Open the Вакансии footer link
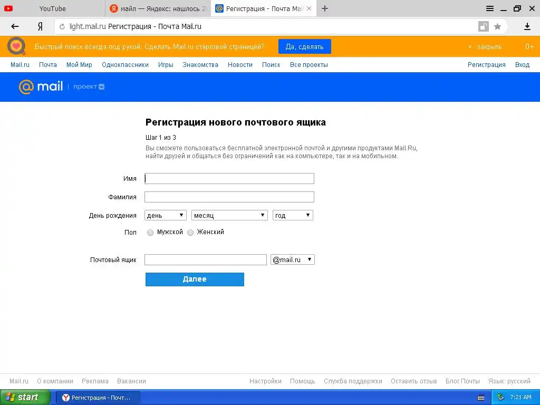The image size is (540, 405). [131, 381]
